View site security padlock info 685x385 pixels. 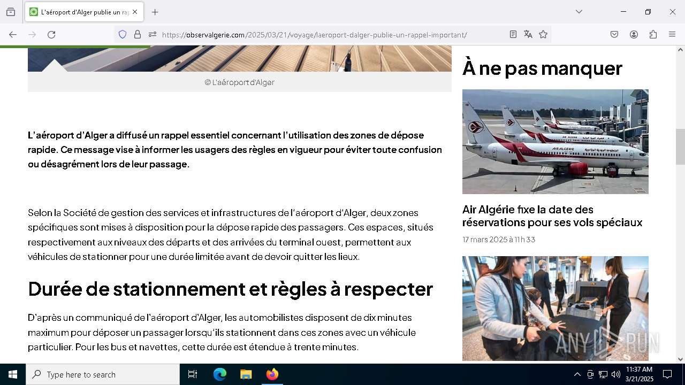tap(138, 35)
